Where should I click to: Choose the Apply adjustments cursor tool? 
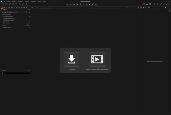tap(96, 4)
